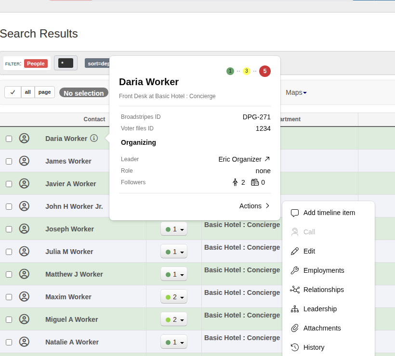The width and height of the screenshot is (395, 356).
Task: Click the People filter button
Action: (x=36, y=63)
